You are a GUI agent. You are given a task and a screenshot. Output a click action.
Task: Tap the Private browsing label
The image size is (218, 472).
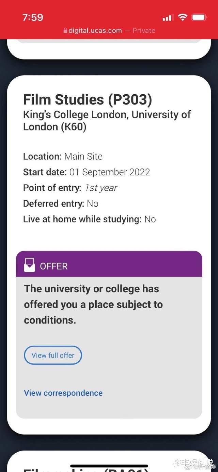(x=144, y=31)
